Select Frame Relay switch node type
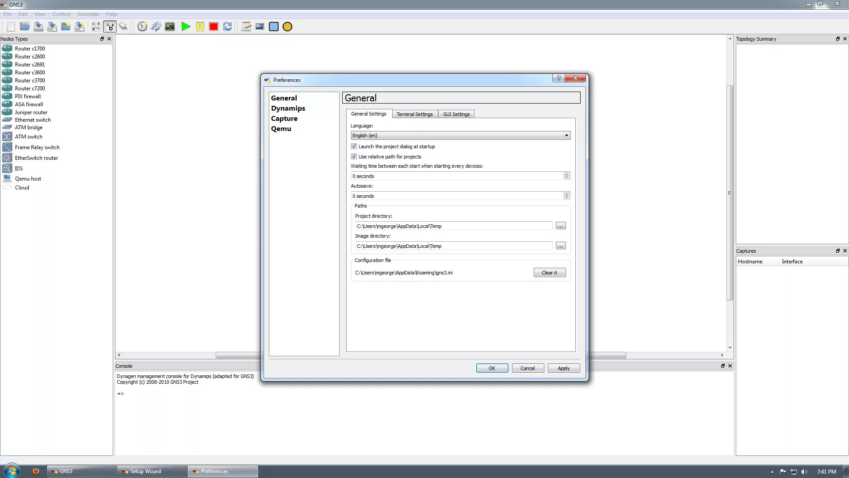The image size is (849, 478). (x=37, y=147)
